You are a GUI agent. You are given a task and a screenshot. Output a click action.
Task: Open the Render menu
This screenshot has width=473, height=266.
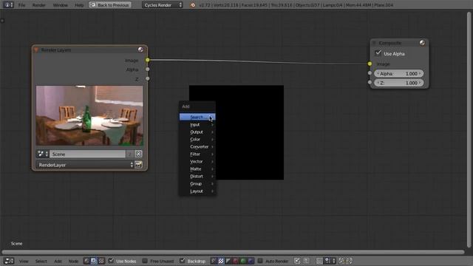tap(39, 5)
